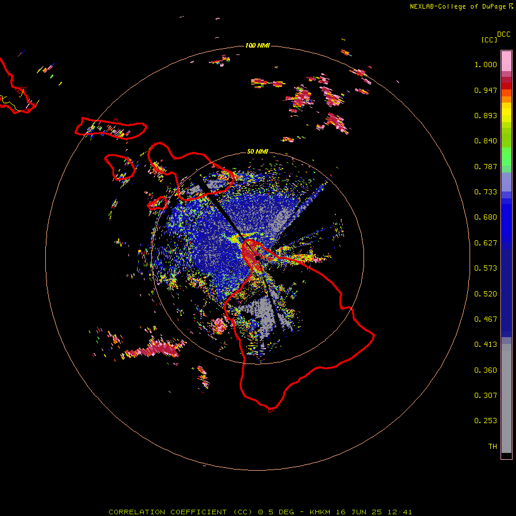Click the DCC label above the color scale
Image resolution: width=516 pixels, height=516 pixels.
[x=504, y=34]
